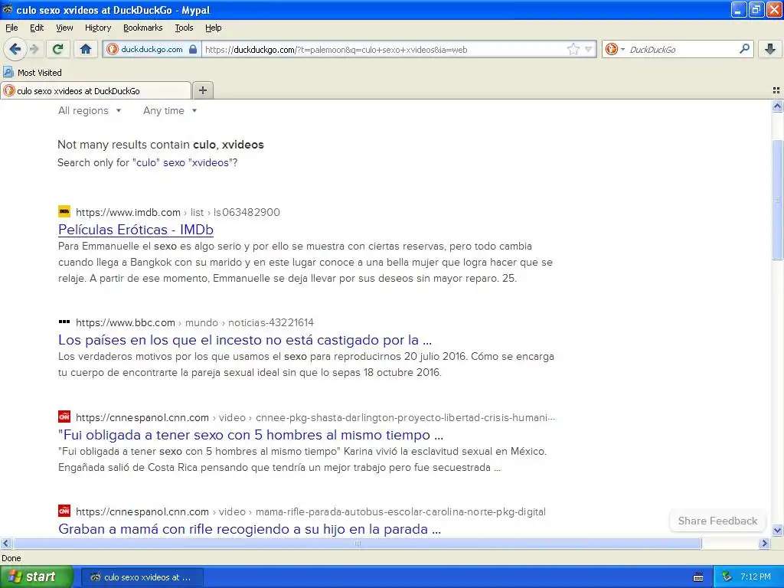Open the Graban a mamá con rifle result
Viewport: 784px width, 588px height.
250,529
